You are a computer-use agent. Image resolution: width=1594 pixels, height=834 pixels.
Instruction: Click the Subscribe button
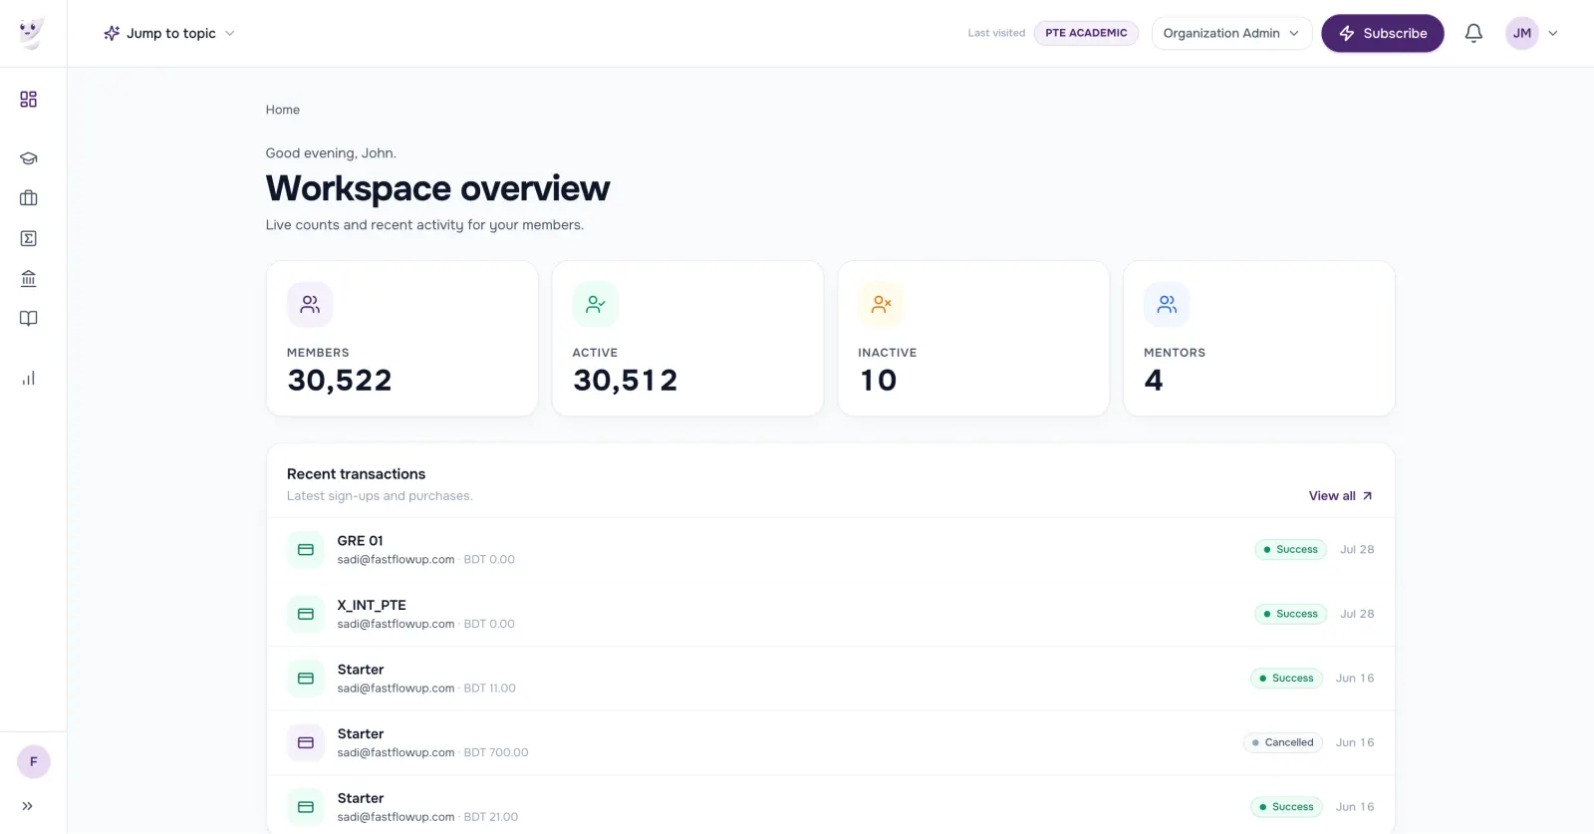(1383, 33)
